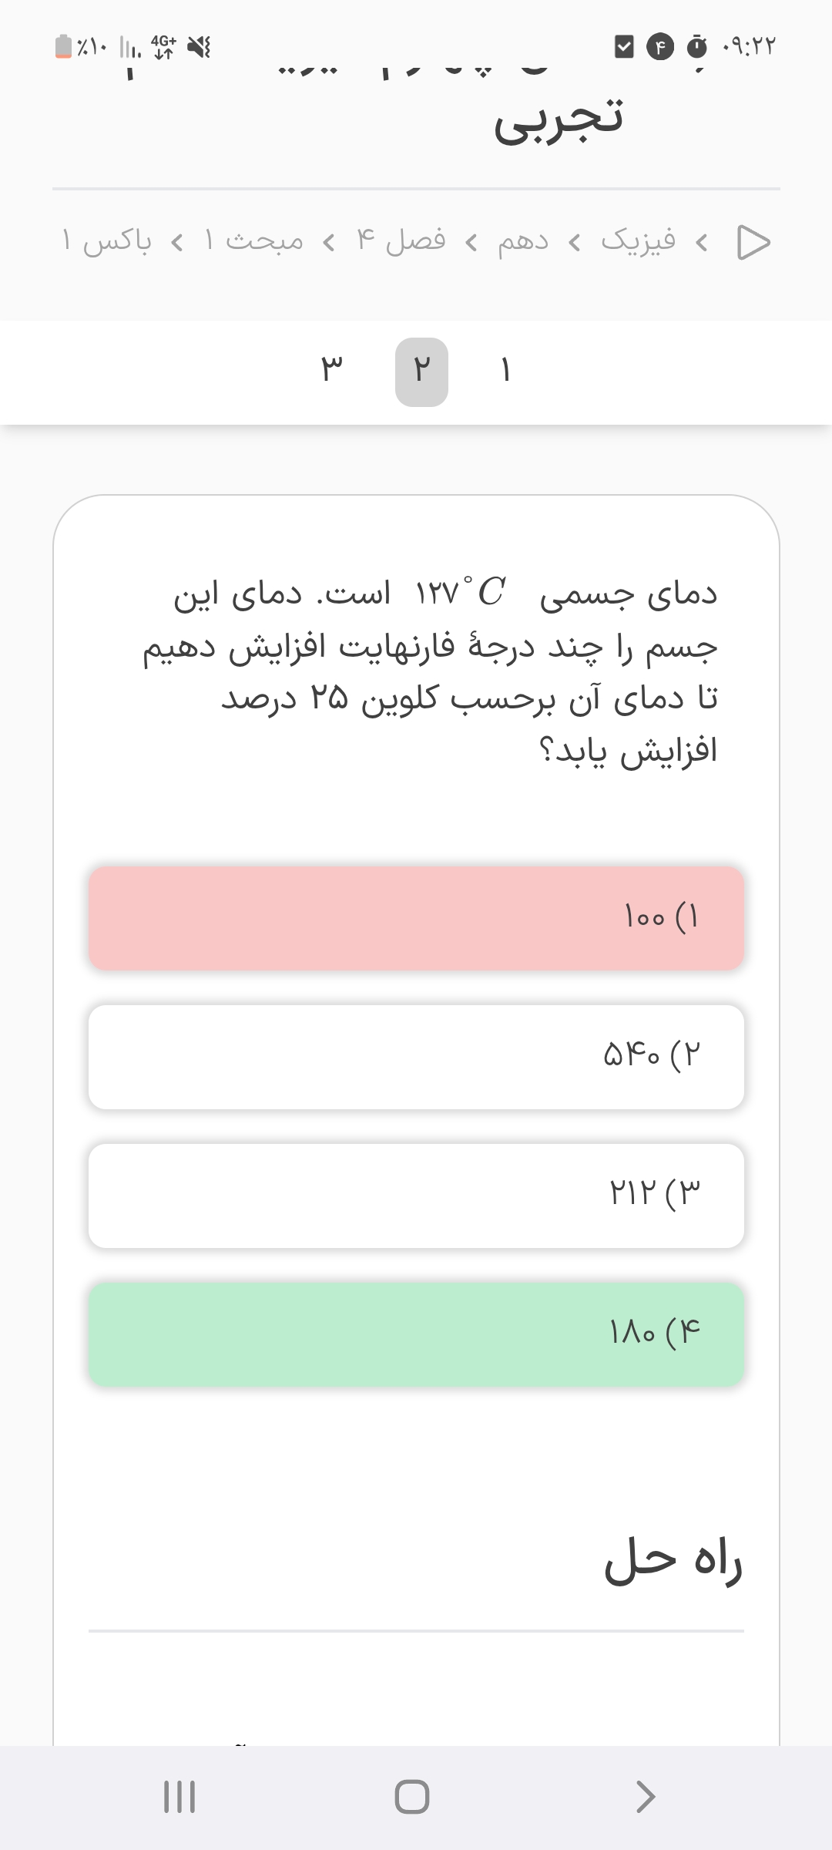This screenshot has height=1850, width=832.
Task: Tap the battery status icon
Action: click(64, 47)
